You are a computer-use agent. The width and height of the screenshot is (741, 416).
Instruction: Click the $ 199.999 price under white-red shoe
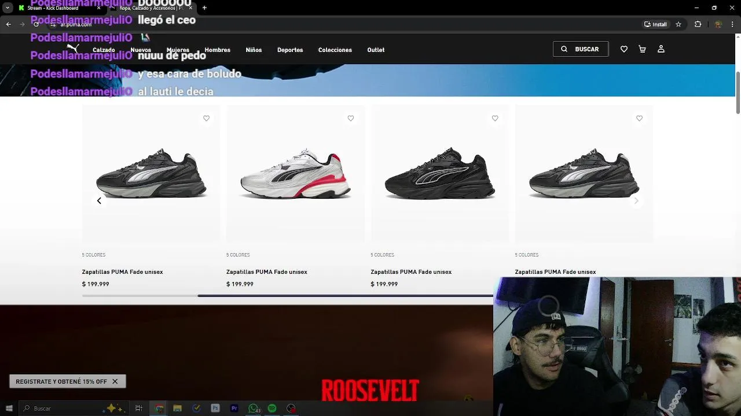pos(240,284)
